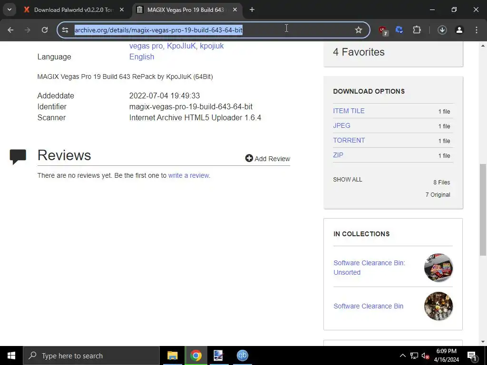Image resolution: width=487 pixels, height=365 pixels.
Task: Open Google Chrome taskbar icon
Action: pyautogui.click(x=195, y=355)
